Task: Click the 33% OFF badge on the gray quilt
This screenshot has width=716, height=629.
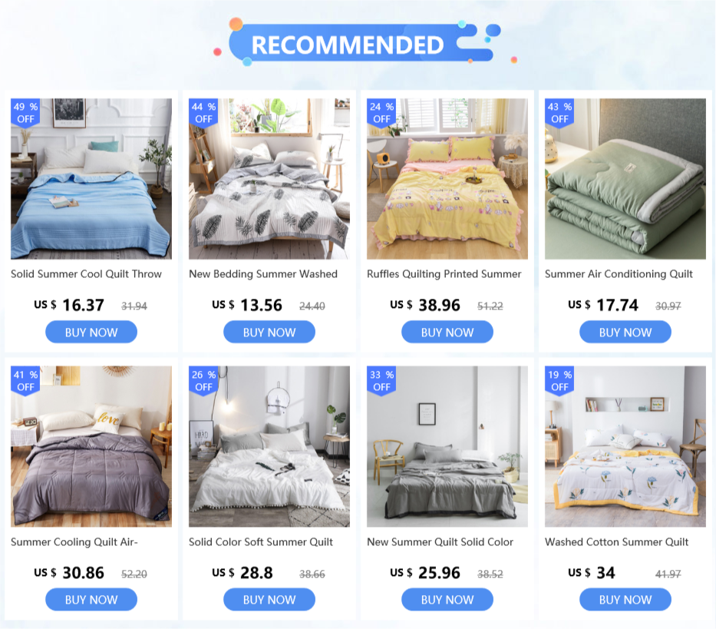Action: [x=381, y=381]
